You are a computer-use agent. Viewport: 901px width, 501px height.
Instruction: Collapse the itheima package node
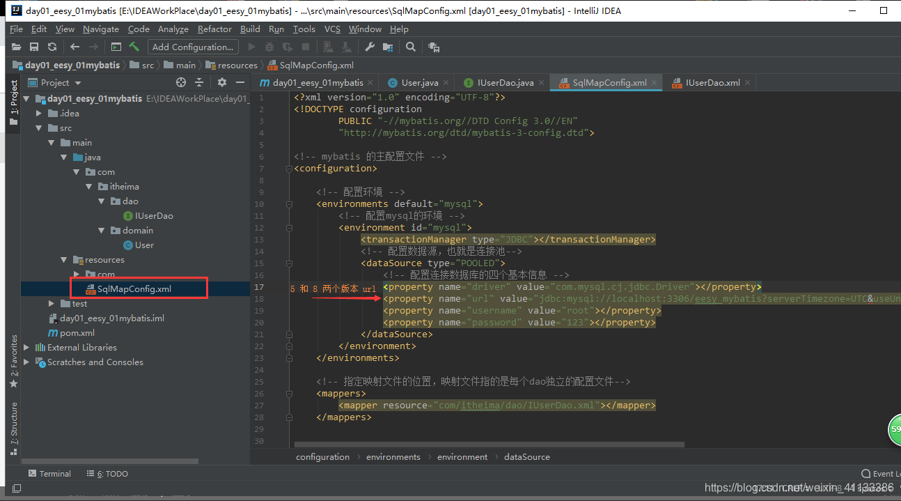[x=89, y=187]
